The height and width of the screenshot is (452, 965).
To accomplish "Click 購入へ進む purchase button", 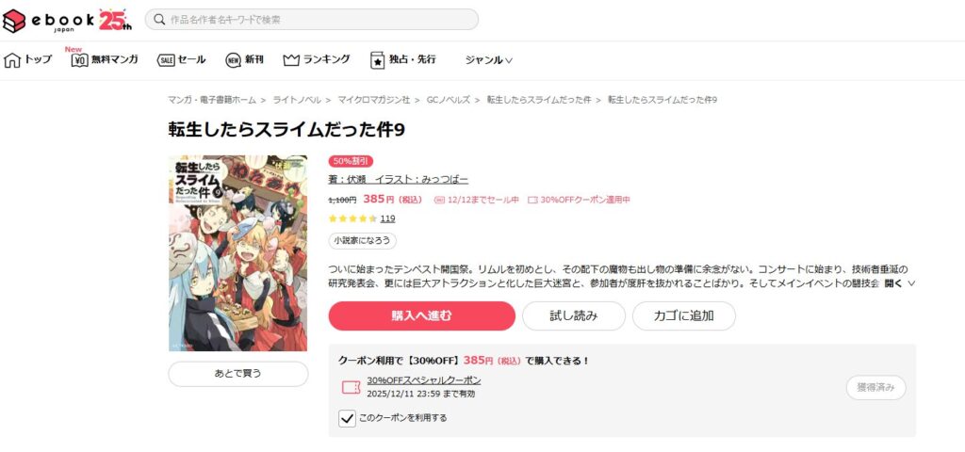I will pos(421,316).
